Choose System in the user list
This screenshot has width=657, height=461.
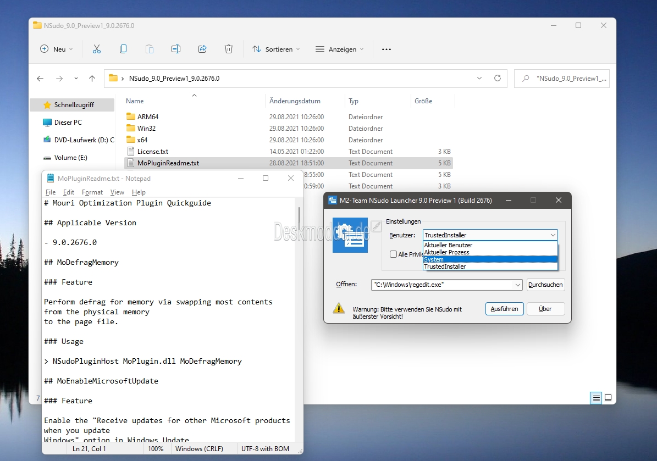pos(490,259)
